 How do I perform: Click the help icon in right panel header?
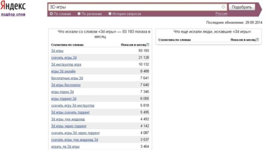point(257,40)
